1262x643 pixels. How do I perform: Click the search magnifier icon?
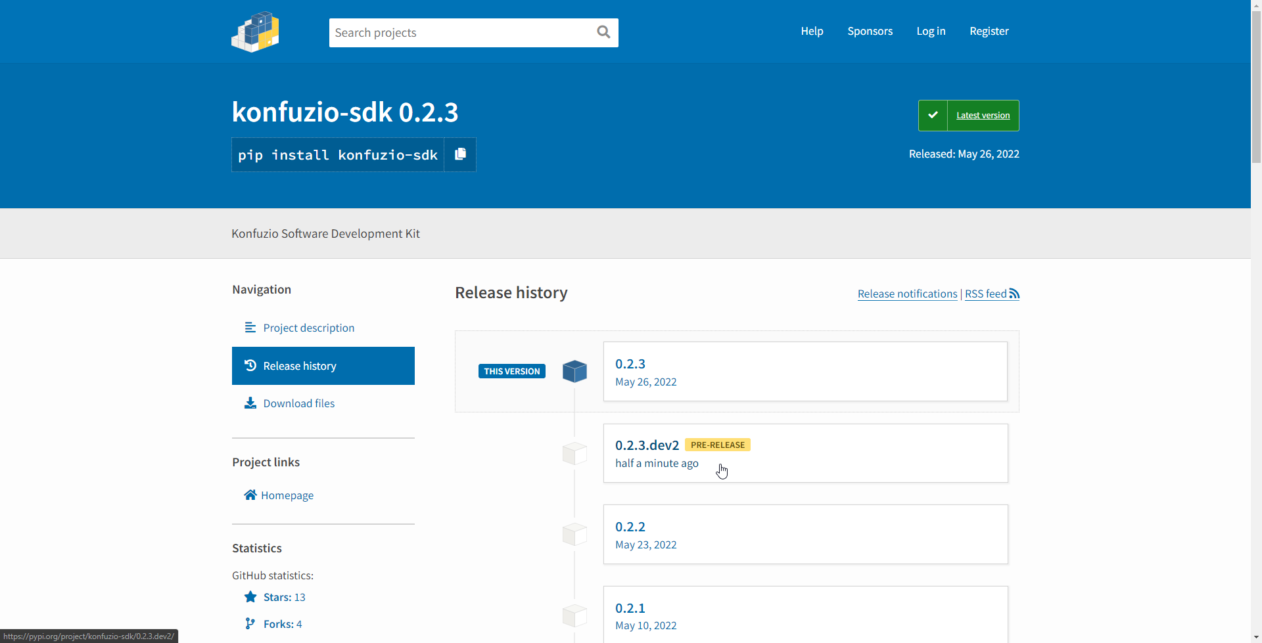pyautogui.click(x=603, y=32)
